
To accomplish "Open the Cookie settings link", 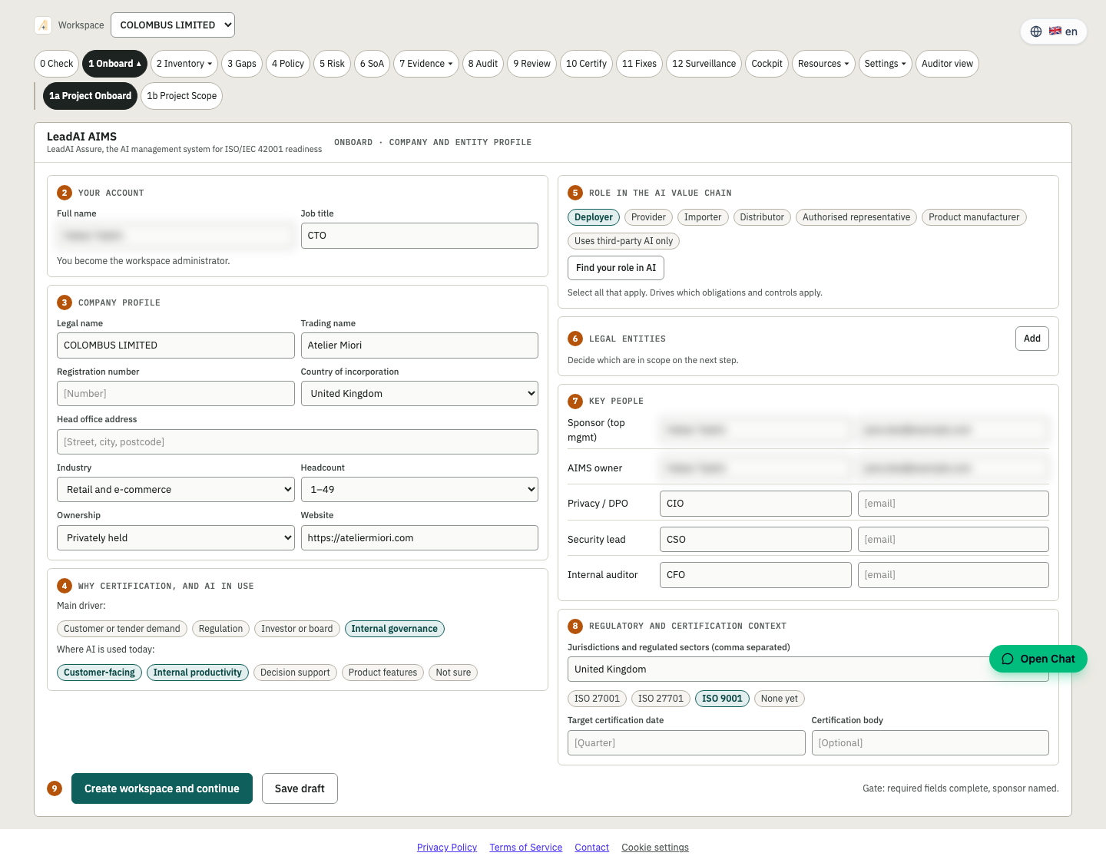I will tap(655, 848).
